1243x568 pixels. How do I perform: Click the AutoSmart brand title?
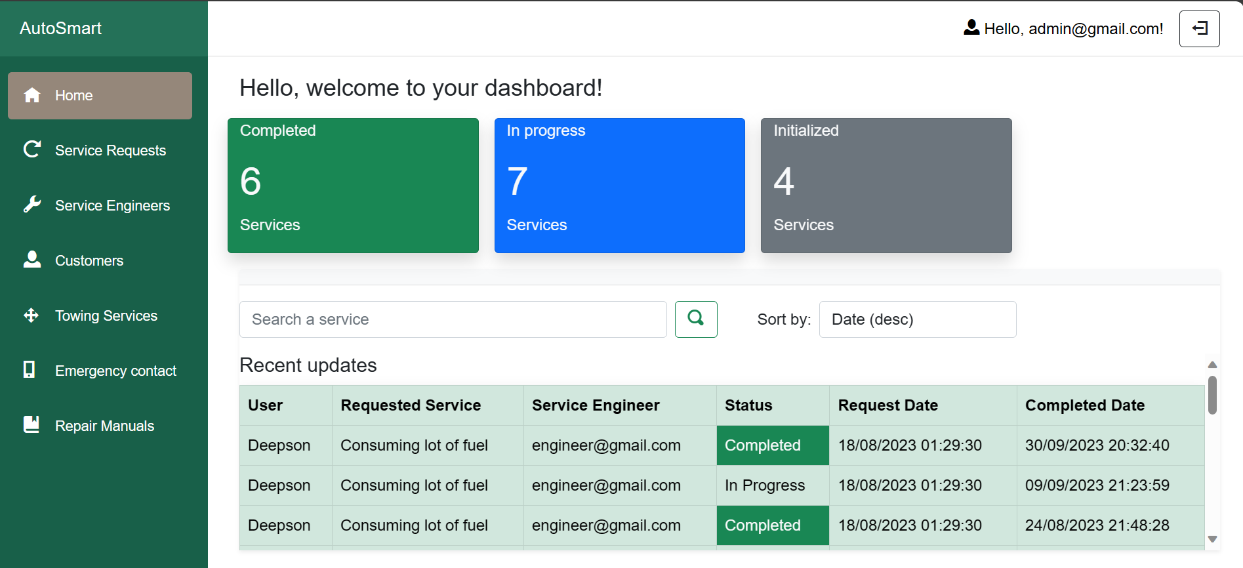[x=60, y=28]
